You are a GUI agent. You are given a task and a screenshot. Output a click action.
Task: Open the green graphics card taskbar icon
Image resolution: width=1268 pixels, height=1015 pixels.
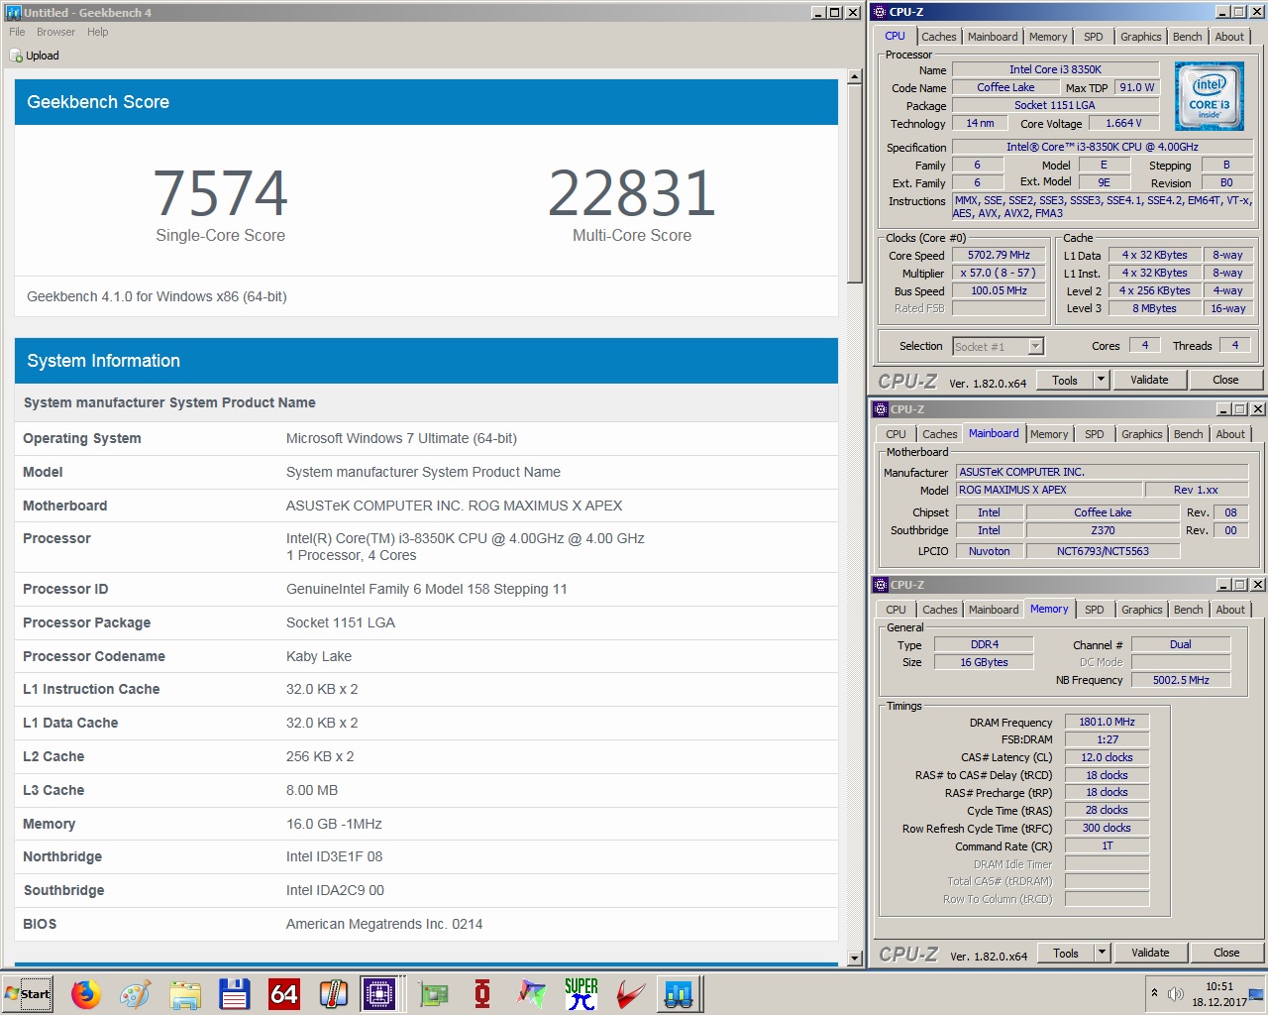tap(433, 993)
